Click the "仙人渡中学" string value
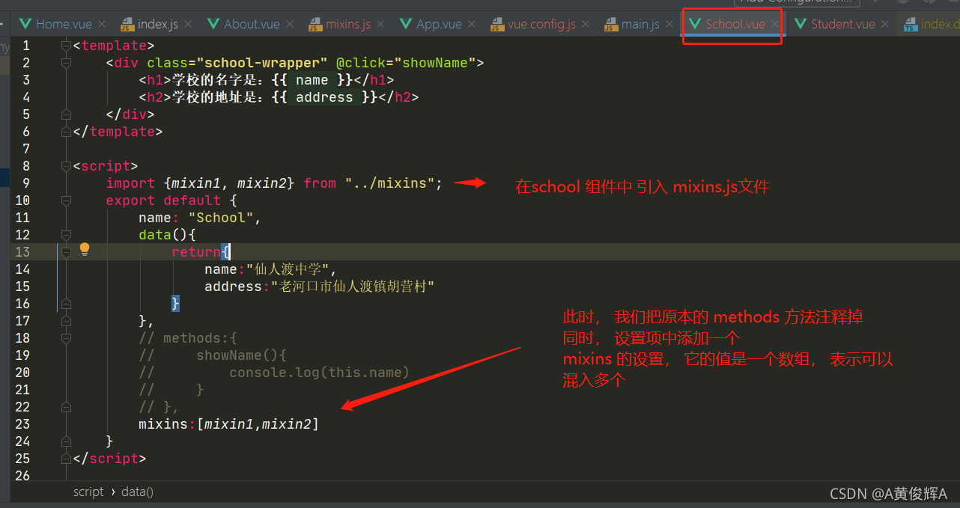This screenshot has width=960, height=508. coord(288,269)
